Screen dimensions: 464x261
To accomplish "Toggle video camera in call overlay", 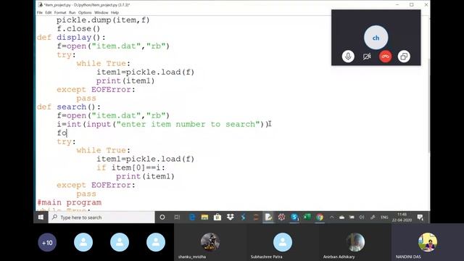I will point(367,57).
